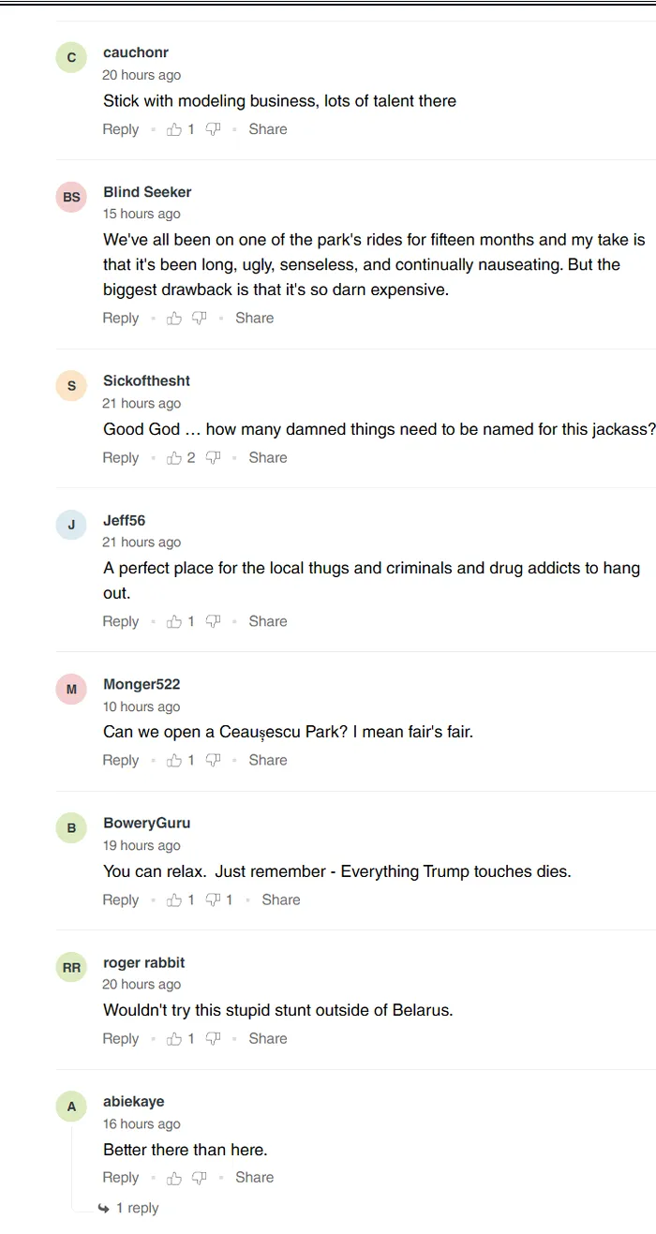Reply to Blind Seeker's comment
The width and height of the screenshot is (656, 1234).
[120, 319]
